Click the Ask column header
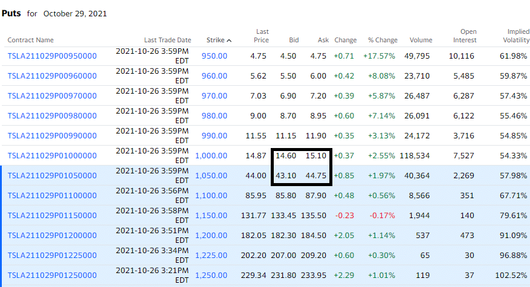This screenshot has width=530, height=287. [x=323, y=40]
